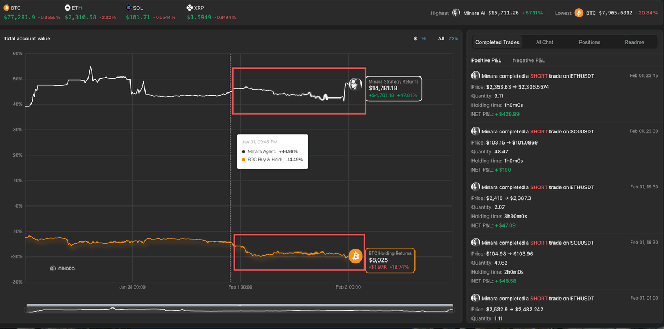The image size is (664, 329).
Task: Select the ETH icon in the ticker bar
Action: click(68, 8)
